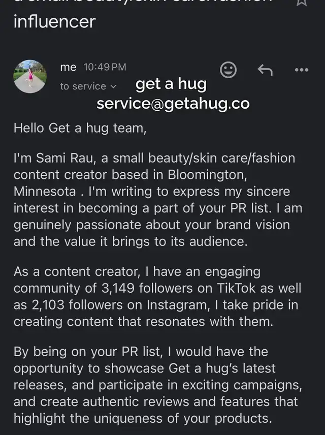
Task: Expand recipient details chevron next to service
Action: pos(113,87)
